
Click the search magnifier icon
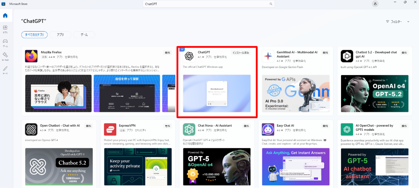tap(271, 4)
